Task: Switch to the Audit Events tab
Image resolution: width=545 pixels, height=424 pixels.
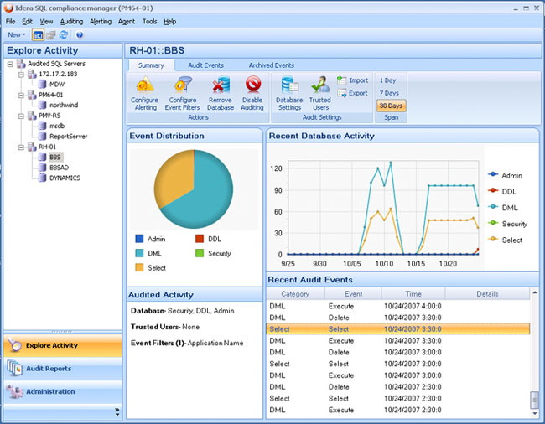Action: (x=205, y=65)
